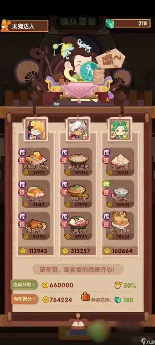Tap the 313257 column total

pyautogui.click(x=78, y=251)
